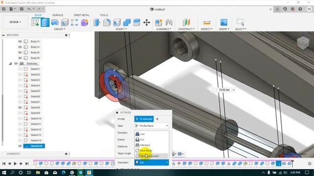
Task: Open the data panel grid icon
Action: (x=4, y=9)
